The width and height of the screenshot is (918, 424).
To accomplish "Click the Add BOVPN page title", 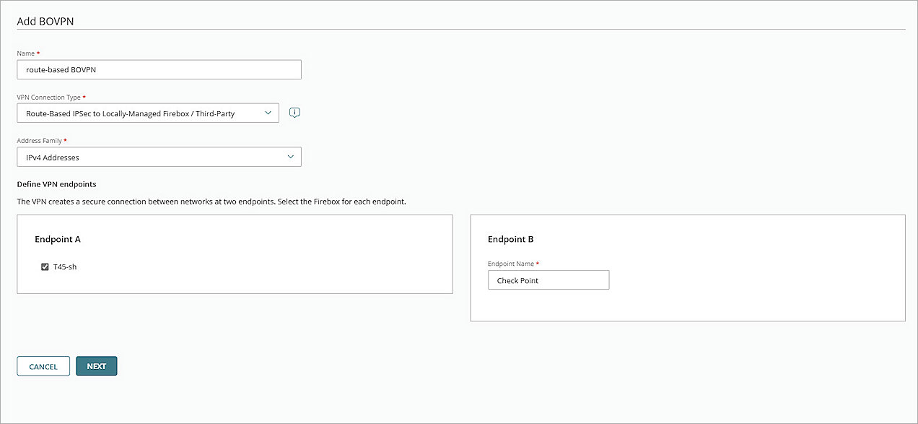I will tap(45, 21).
